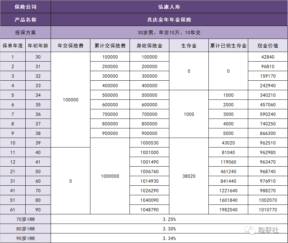Click the 累计已领生存金 column header
The image size is (288, 243).
228,46
